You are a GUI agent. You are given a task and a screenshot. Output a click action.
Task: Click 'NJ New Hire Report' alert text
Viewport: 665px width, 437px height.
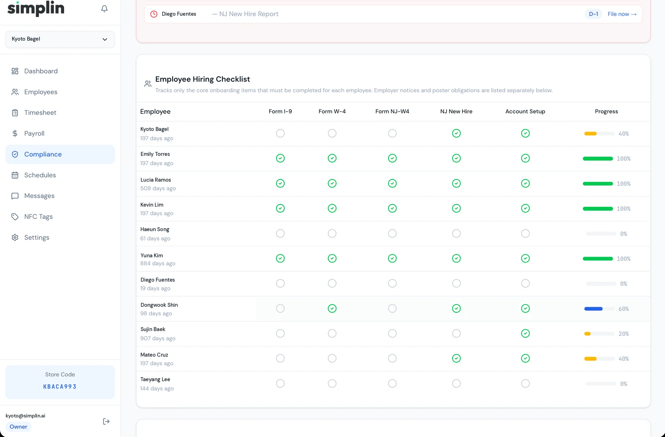click(249, 14)
